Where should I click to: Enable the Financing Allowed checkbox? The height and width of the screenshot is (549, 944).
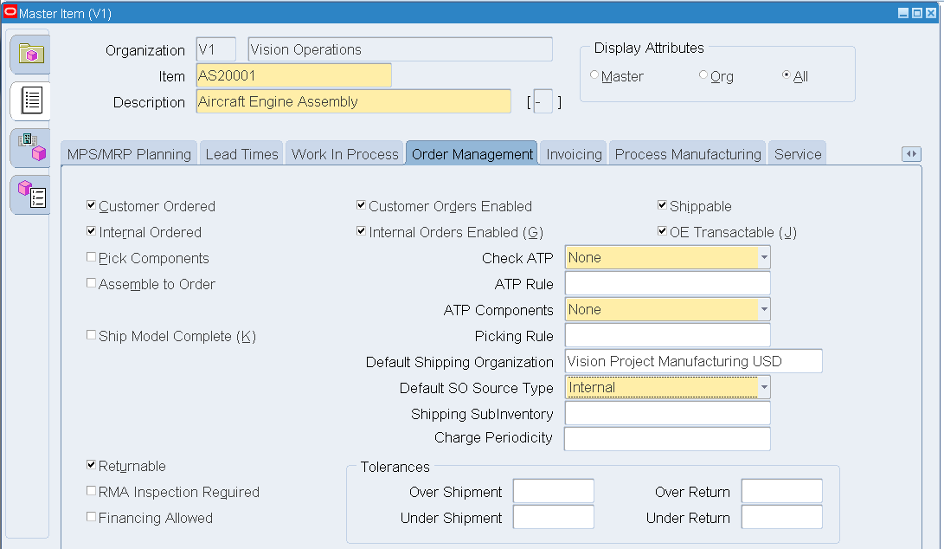[91, 516]
